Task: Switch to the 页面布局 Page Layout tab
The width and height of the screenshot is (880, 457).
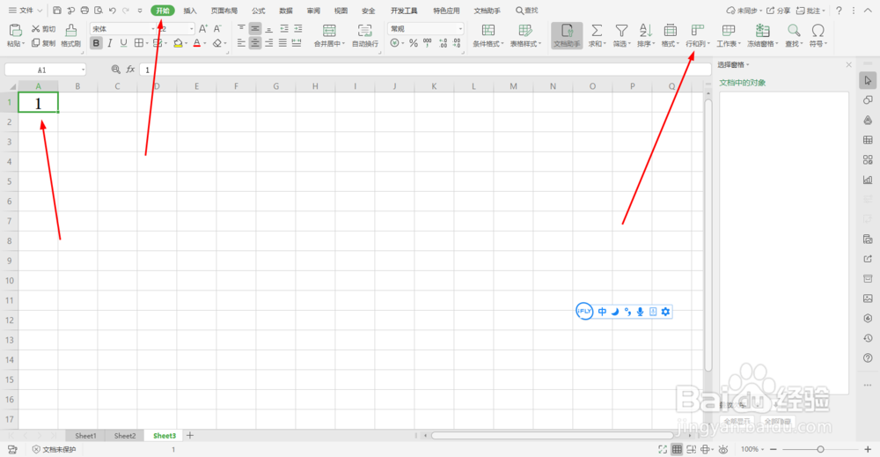Action: [x=224, y=11]
